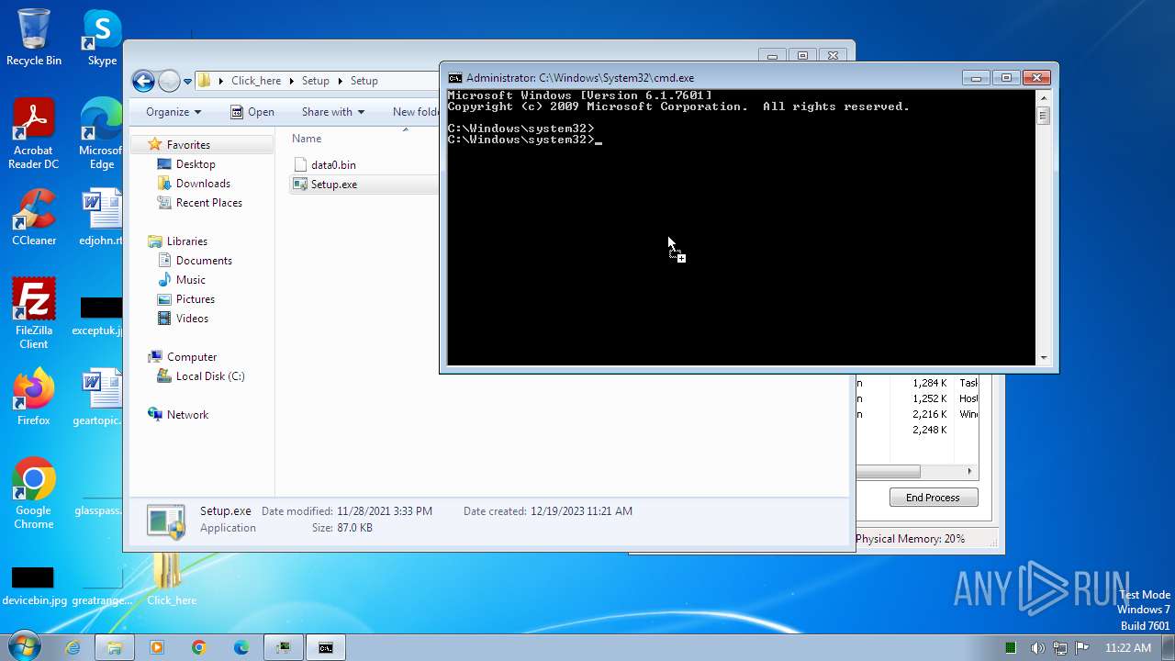The width and height of the screenshot is (1175, 661).
Task: Open Internet Explorer from the taskbar
Action: [73, 647]
